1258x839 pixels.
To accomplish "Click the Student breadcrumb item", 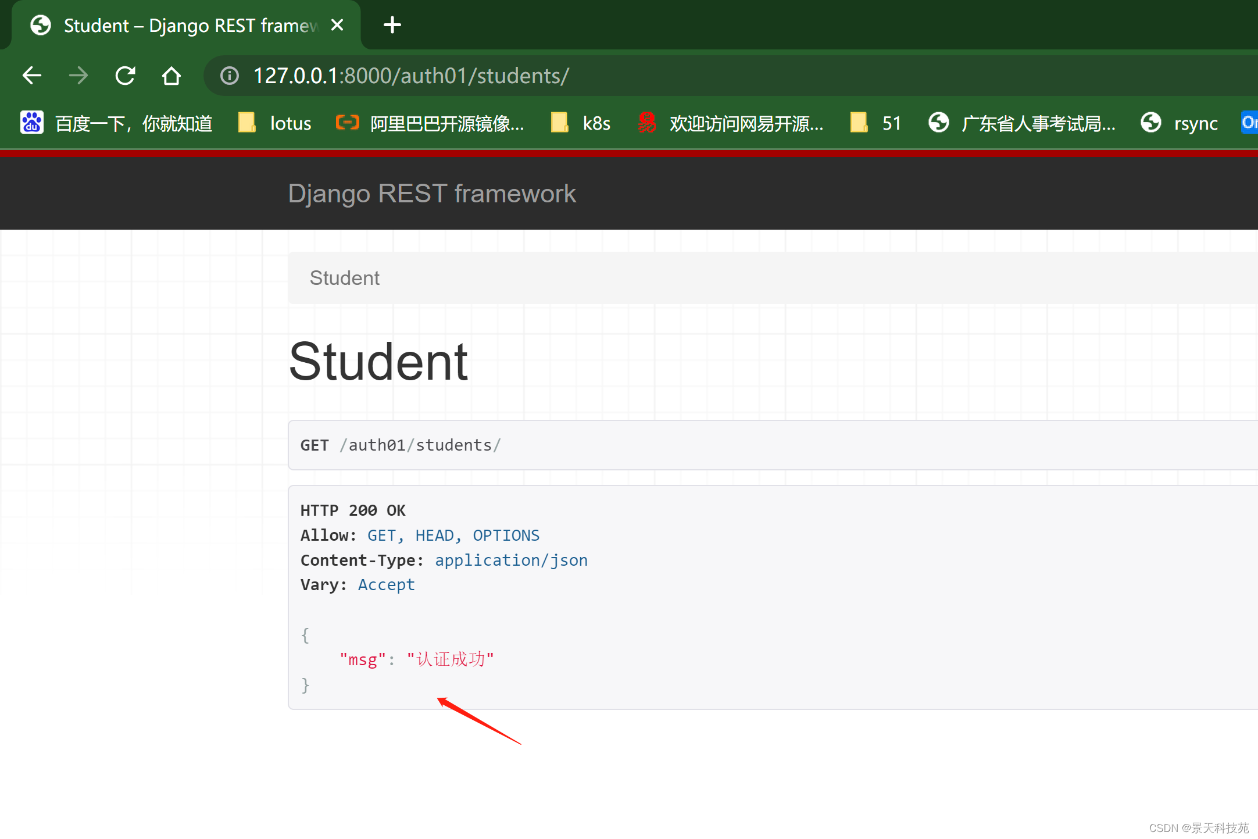I will tap(344, 278).
